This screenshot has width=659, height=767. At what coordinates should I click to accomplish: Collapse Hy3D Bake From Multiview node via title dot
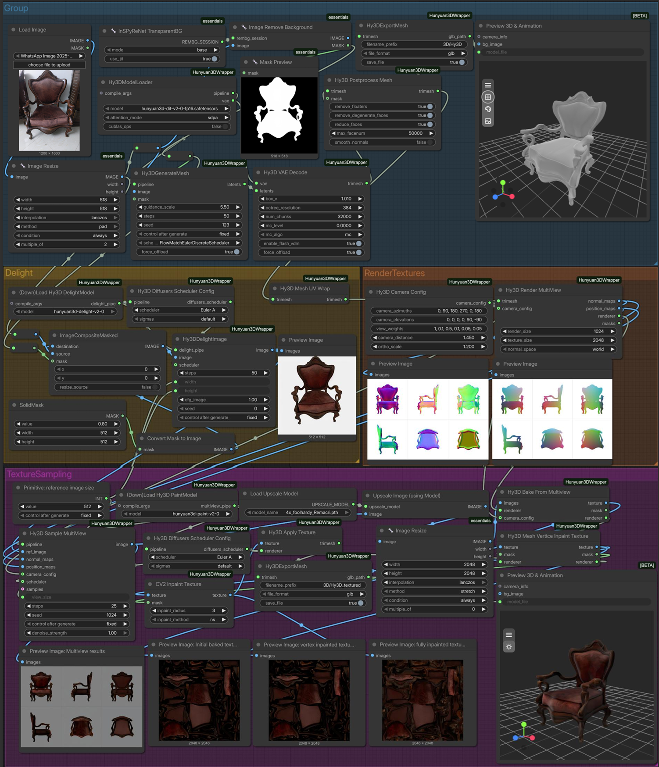tap(502, 492)
